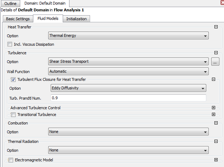Open Wall Function Automatic dropdown
Screen dimensions: 224x167
tap(128, 72)
